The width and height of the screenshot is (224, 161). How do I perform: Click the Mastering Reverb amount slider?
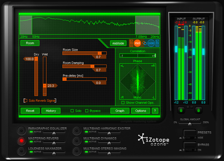[x=54, y=143]
